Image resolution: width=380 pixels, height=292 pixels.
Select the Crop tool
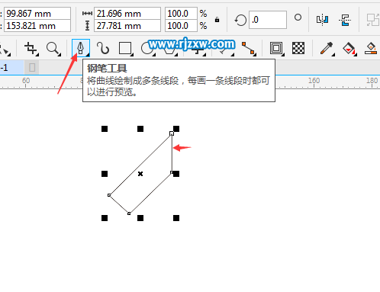[x=31, y=48]
